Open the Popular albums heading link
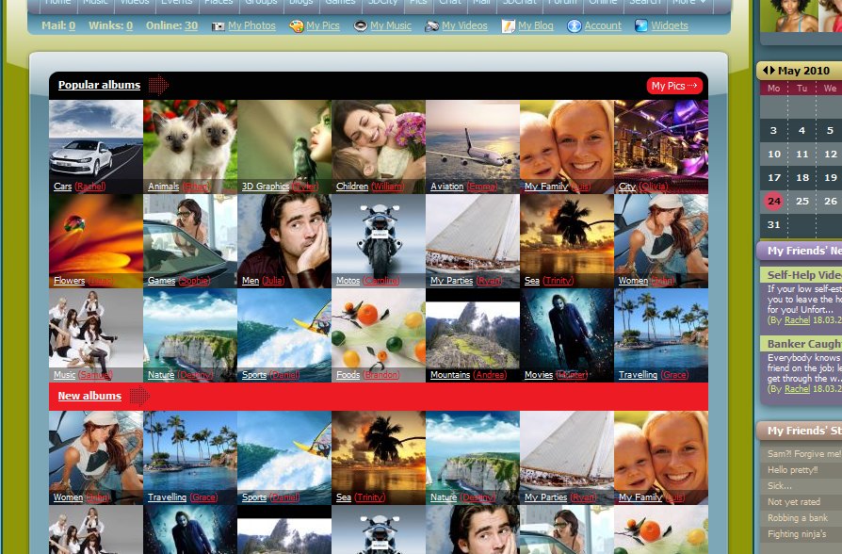 click(x=99, y=85)
